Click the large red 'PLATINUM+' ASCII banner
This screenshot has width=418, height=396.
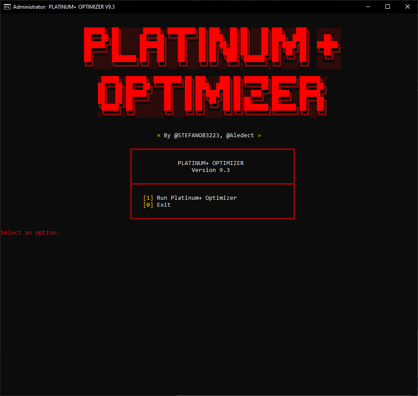212,47
